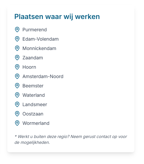The height and width of the screenshot is (164, 144).
Task: Select the Purmerend place name
Action: click(35, 30)
